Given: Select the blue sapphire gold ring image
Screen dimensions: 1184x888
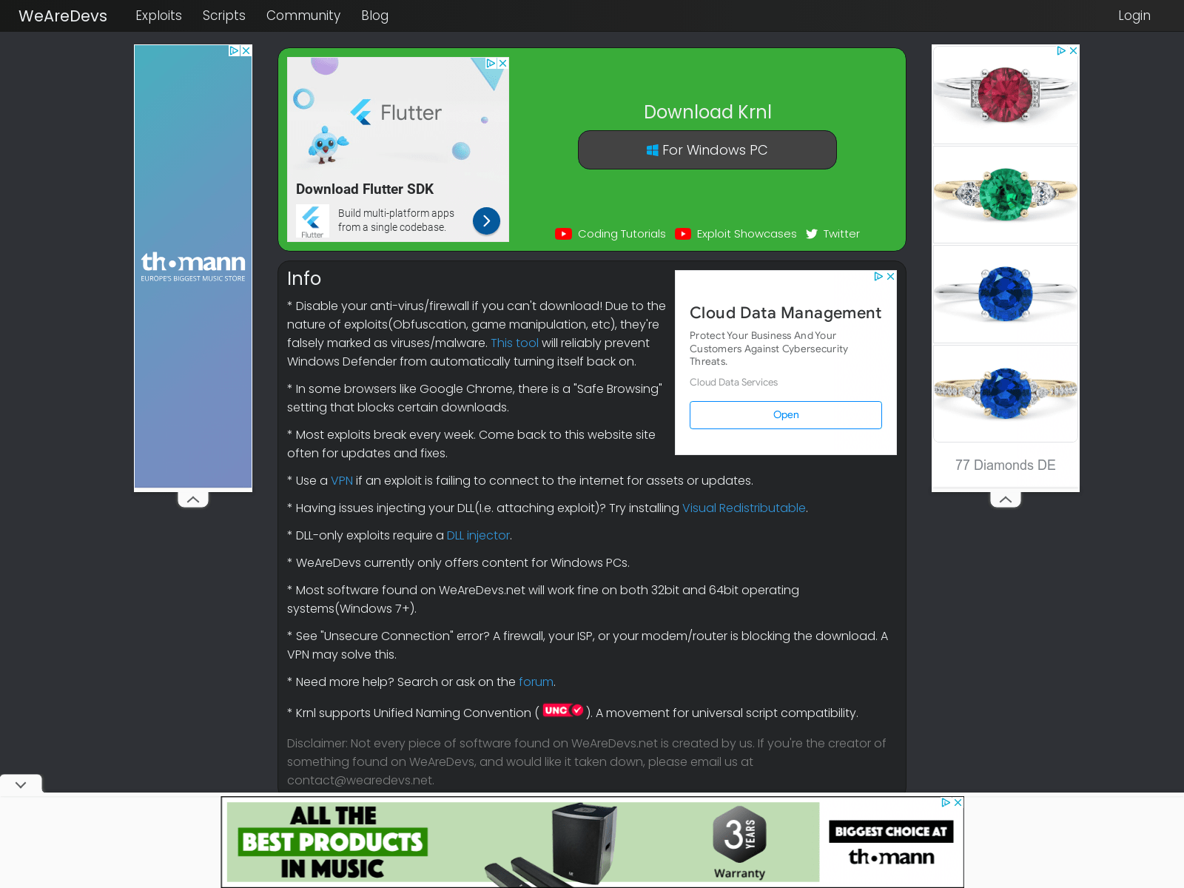Looking at the screenshot, I should pyautogui.click(x=1006, y=394).
